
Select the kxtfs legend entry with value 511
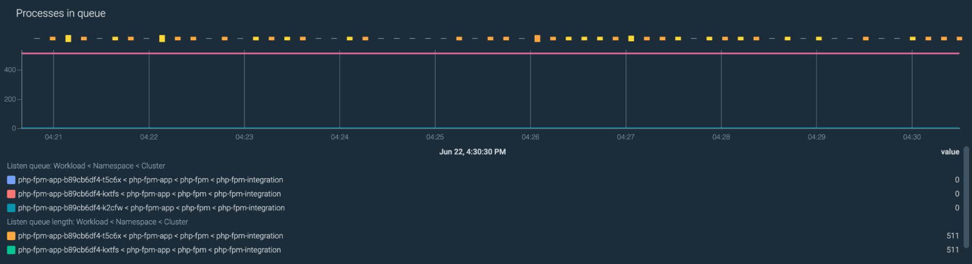(x=149, y=250)
